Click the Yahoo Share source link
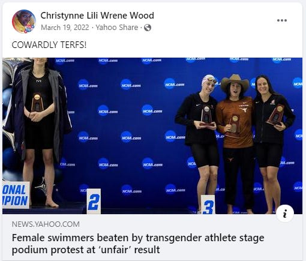 (117, 28)
